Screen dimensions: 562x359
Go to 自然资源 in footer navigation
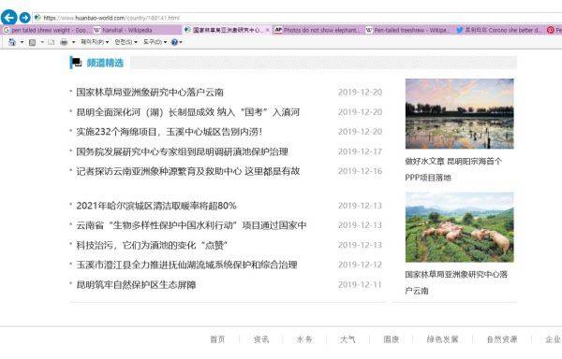[502, 339]
